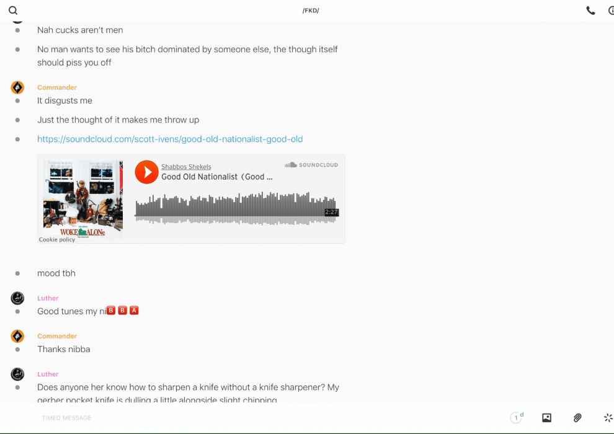Image resolution: width=614 pixels, height=434 pixels.
Task: Open the timed message duration timer
Action: [517, 418]
